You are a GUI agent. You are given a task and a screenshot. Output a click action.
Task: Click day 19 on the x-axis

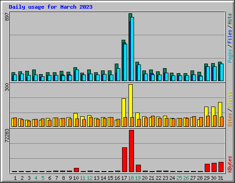pos(138,178)
